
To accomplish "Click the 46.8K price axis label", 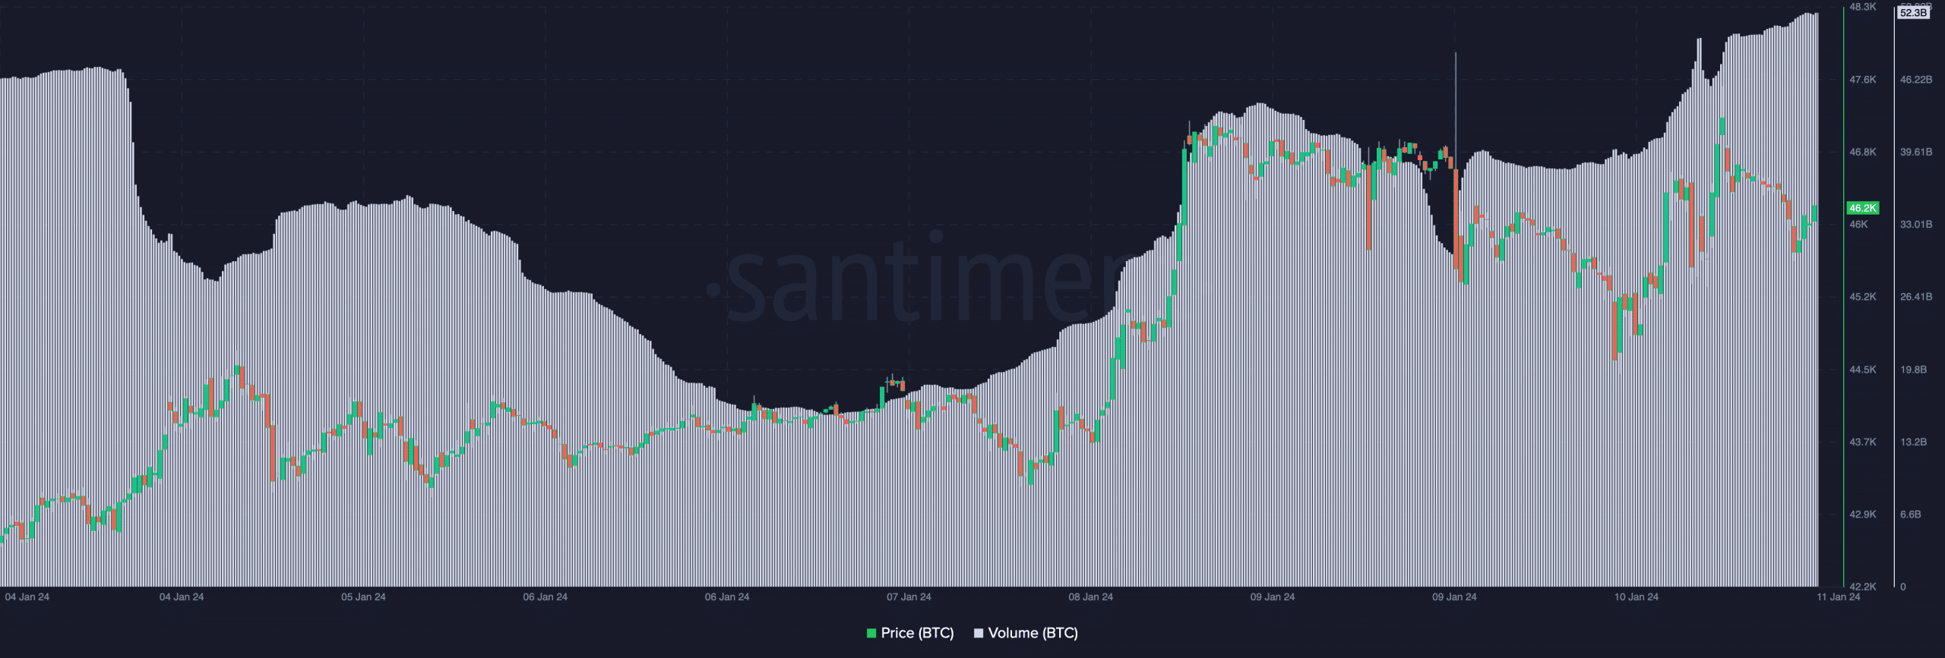I will (1863, 153).
